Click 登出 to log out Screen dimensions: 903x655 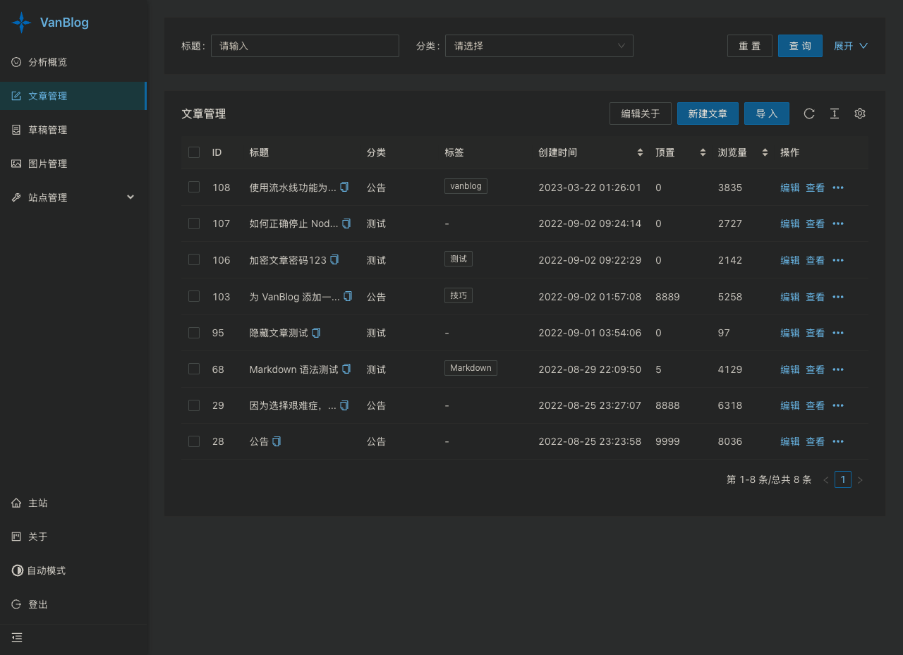(x=73, y=604)
